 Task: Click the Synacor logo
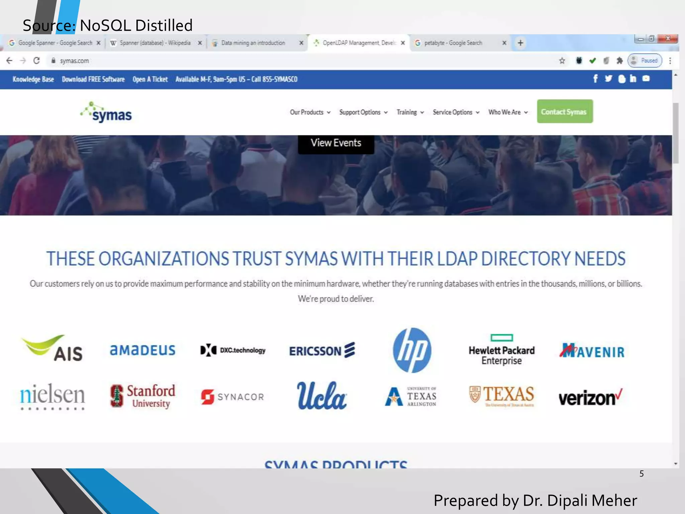232,397
